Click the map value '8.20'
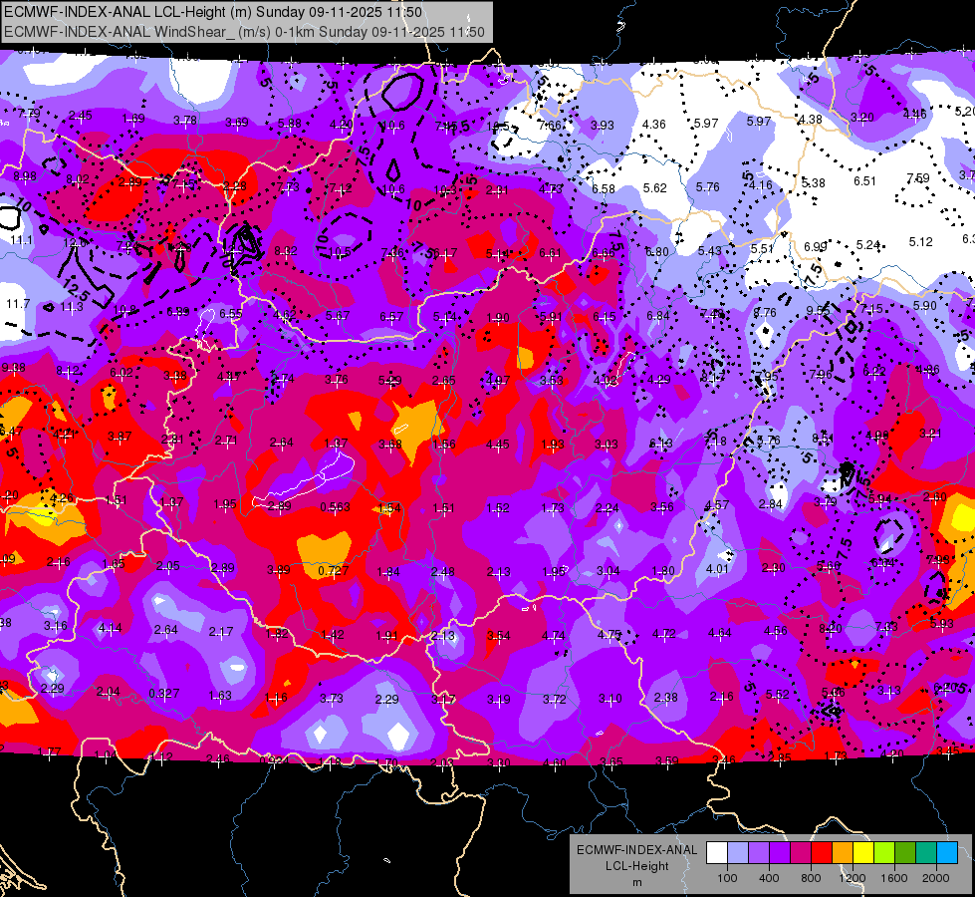 [x=831, y=629]
